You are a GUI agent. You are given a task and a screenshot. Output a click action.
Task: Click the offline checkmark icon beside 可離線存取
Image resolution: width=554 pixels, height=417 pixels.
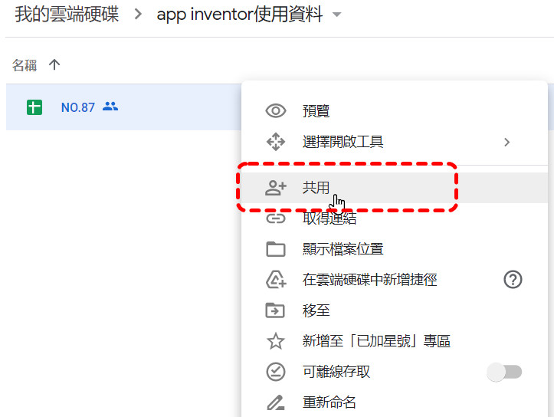(276, 372)
